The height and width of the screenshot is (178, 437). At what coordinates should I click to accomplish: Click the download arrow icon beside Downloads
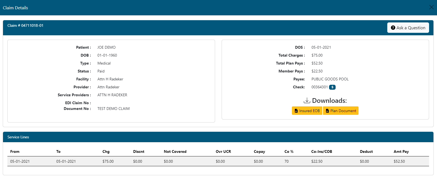(x=307, y=100)
